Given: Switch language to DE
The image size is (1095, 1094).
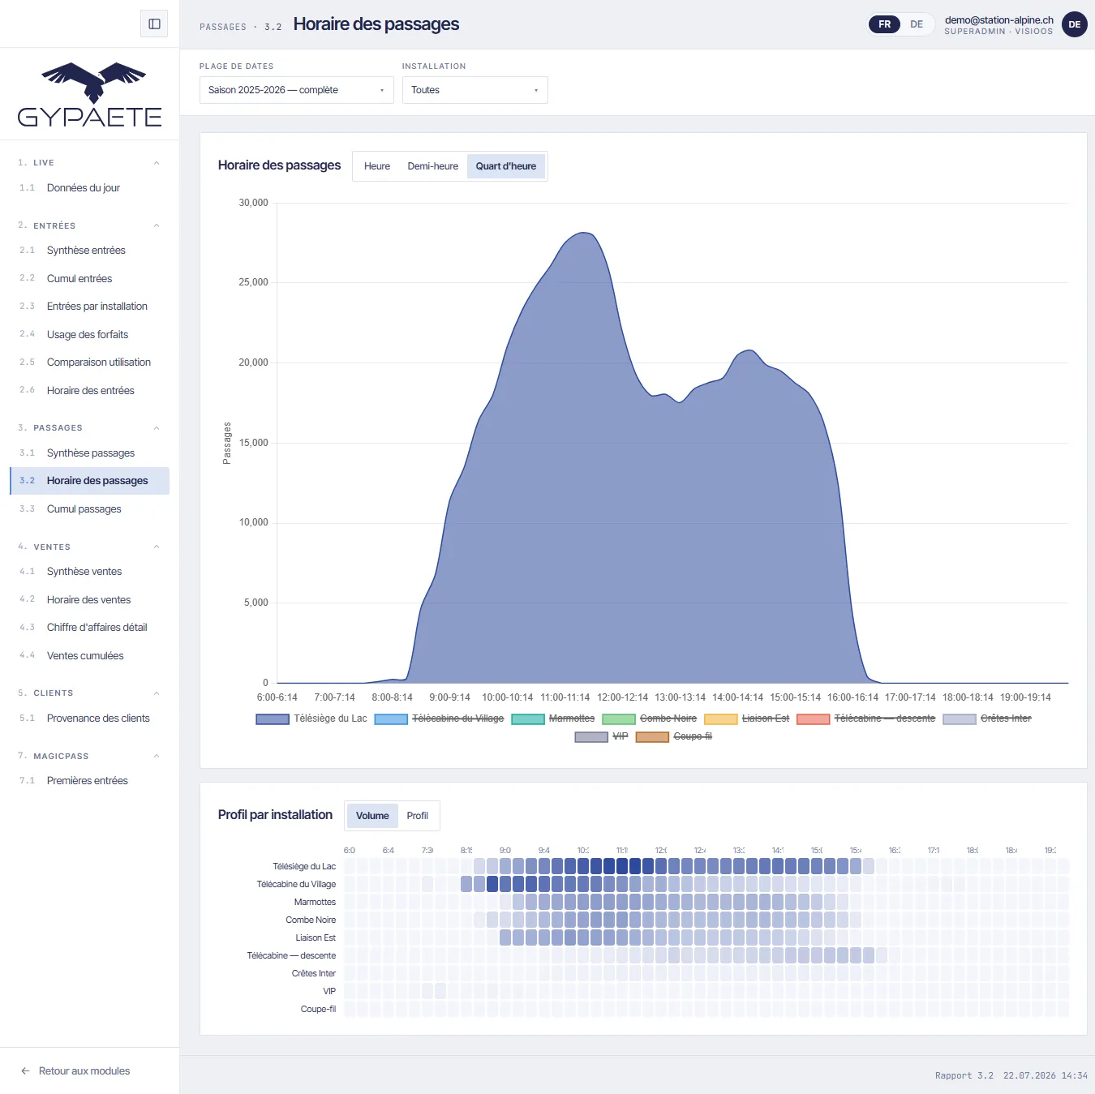Looking at the screenshot, I should [917, 24].
